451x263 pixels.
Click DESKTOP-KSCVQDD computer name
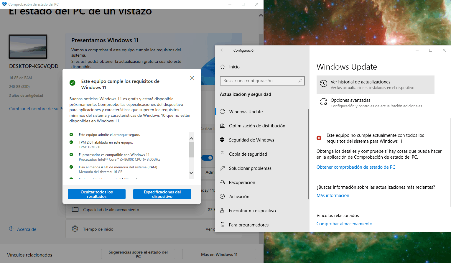click(34, 66)
